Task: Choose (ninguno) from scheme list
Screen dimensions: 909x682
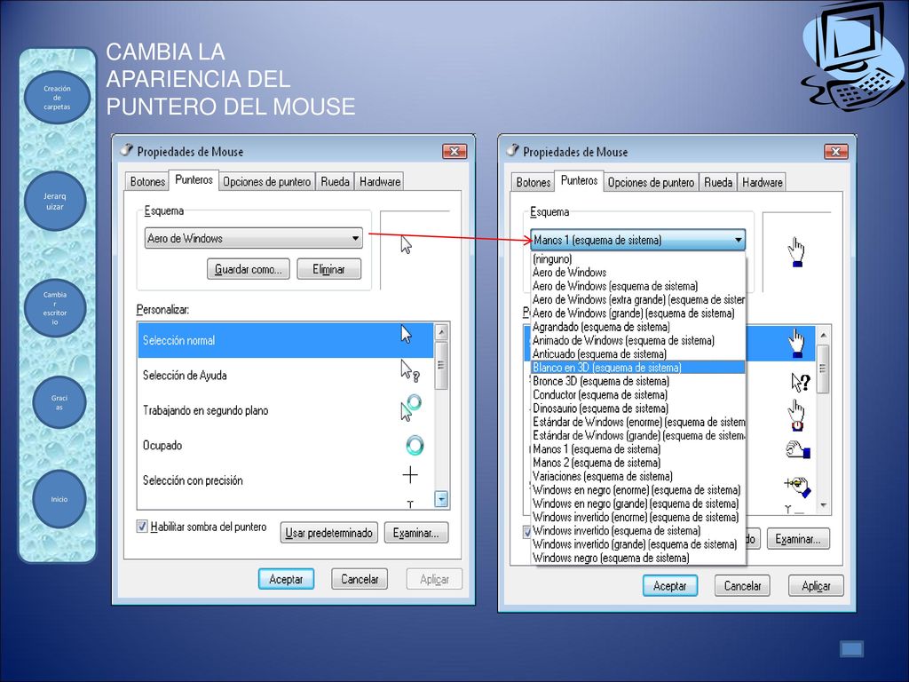Action: tap(637, 258)
